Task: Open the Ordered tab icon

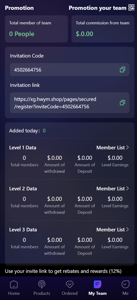Action: click(70, 284)
